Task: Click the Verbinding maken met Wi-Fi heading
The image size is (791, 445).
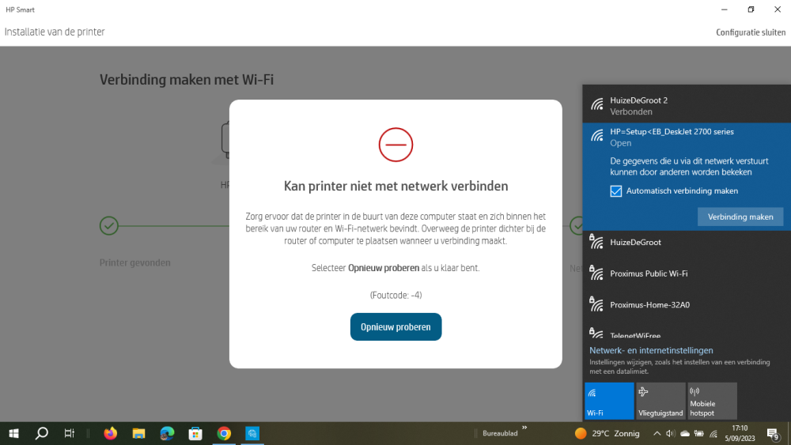Action: (187, 80)
